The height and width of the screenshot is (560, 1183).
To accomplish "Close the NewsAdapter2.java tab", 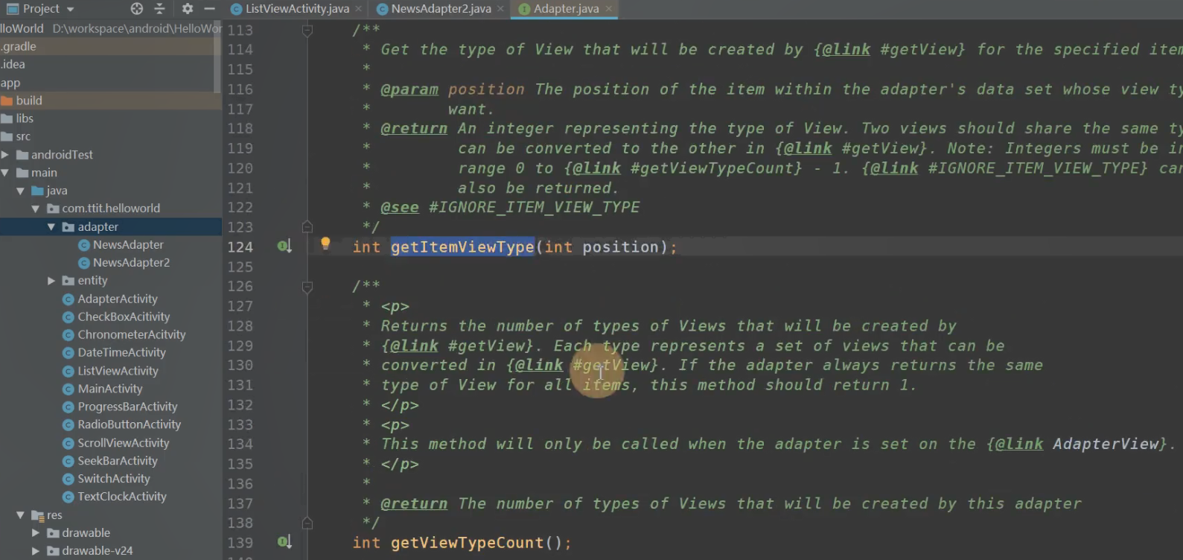I will click(500, 9).
